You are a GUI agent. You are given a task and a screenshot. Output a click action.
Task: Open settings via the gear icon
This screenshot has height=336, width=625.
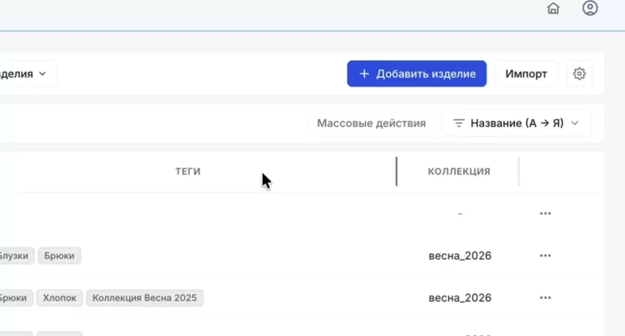click(579, 74)
